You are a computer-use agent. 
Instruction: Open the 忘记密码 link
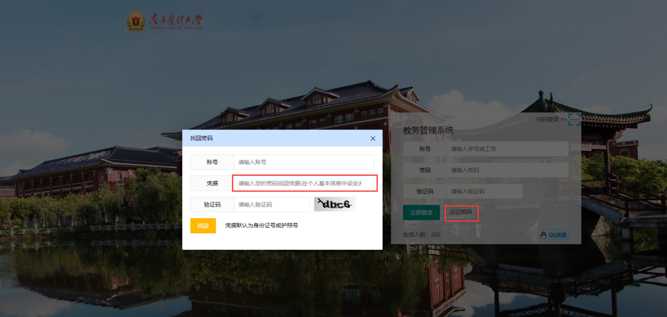click(x=461, y=212)
